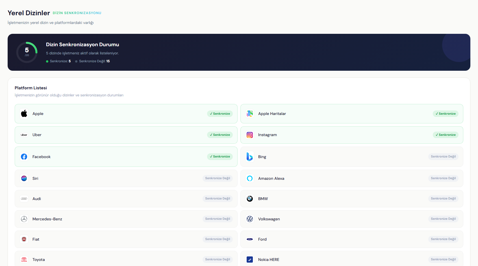
Task: Select the "Platform Listesi" heading
Action: click(31, 88)
